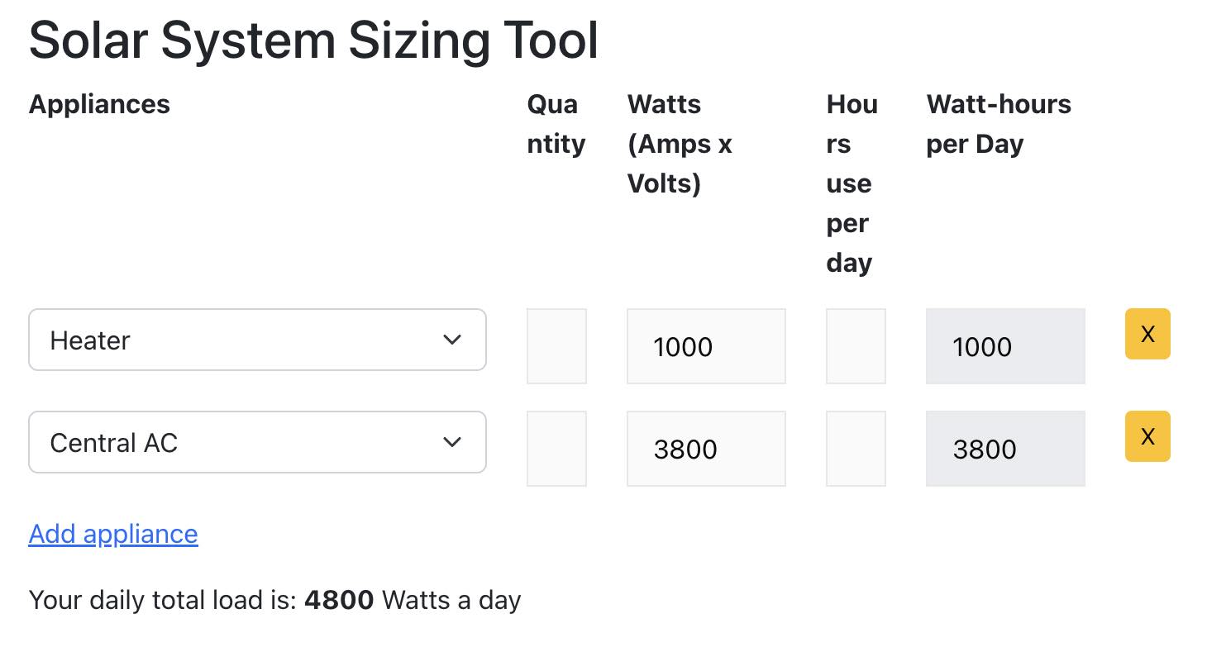Focus the Heater hours per day field

[856, 346]
